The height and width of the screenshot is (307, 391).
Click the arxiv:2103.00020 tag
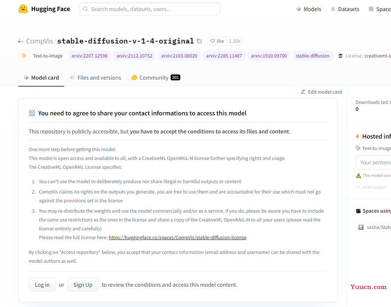tap(179, 56)
